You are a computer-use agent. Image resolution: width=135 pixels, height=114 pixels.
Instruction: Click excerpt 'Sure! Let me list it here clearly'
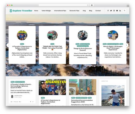[21, 91]
